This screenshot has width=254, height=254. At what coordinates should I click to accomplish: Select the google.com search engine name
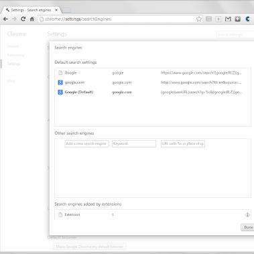(74, 82)
